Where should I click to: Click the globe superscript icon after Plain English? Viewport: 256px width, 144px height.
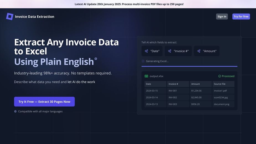coord(96,59)
